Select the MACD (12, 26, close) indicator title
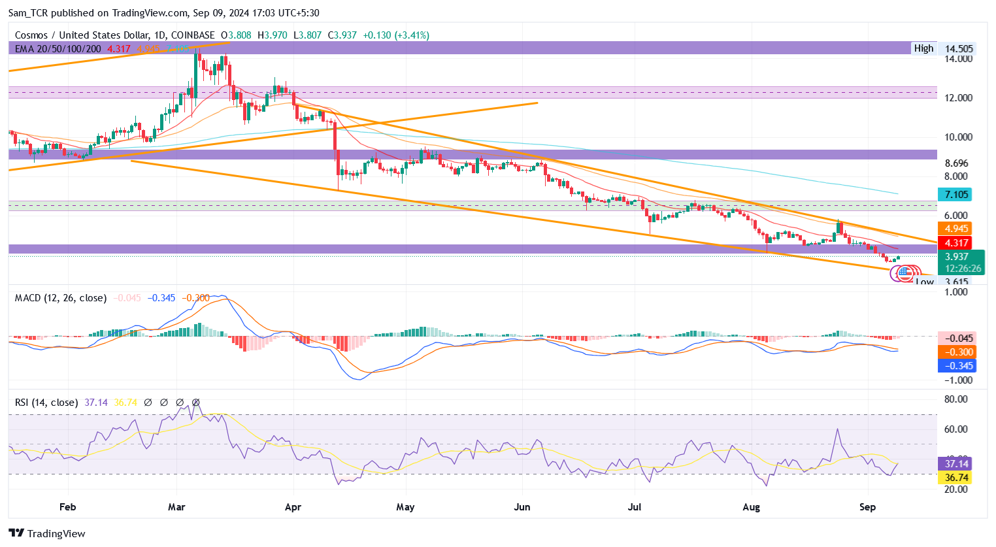This screenshot has width=996, height=547. (x=61, y=298)
